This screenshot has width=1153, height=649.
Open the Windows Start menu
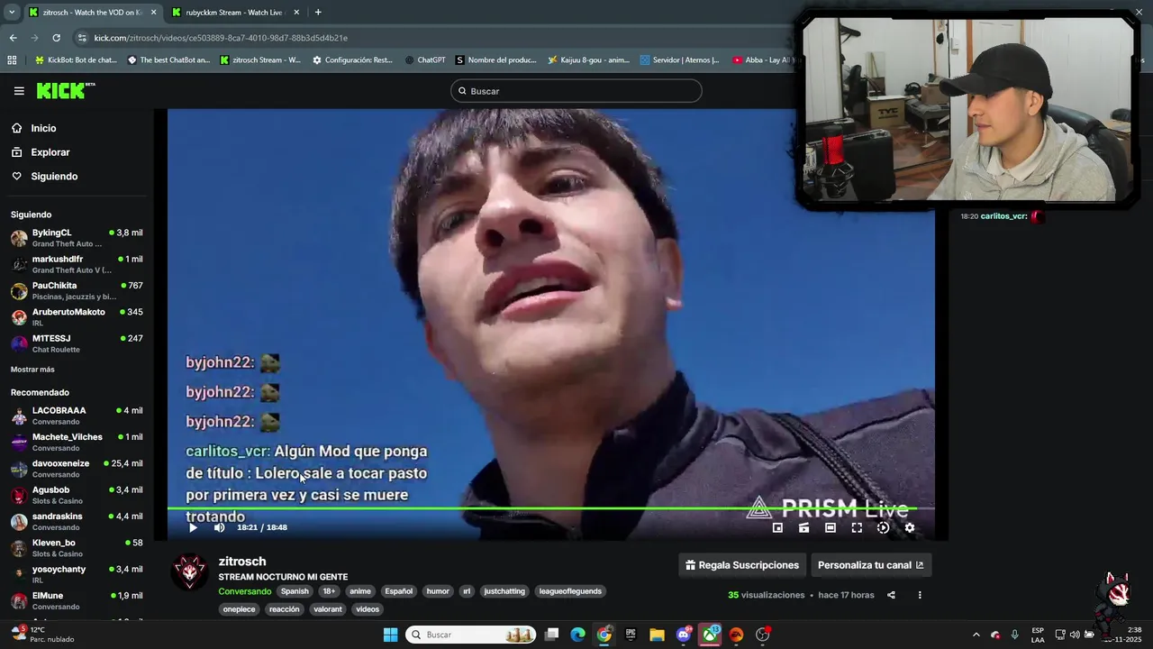390,635
